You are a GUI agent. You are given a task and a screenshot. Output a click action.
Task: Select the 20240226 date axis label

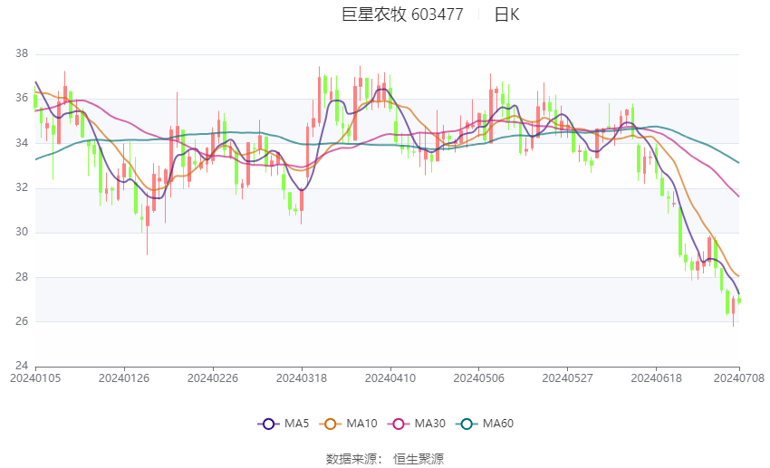[x=213, y=378]
